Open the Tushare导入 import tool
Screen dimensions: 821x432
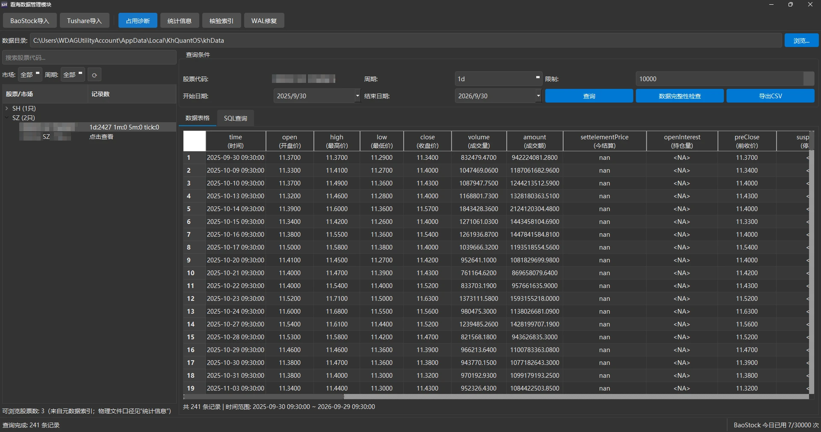(84, 21)
